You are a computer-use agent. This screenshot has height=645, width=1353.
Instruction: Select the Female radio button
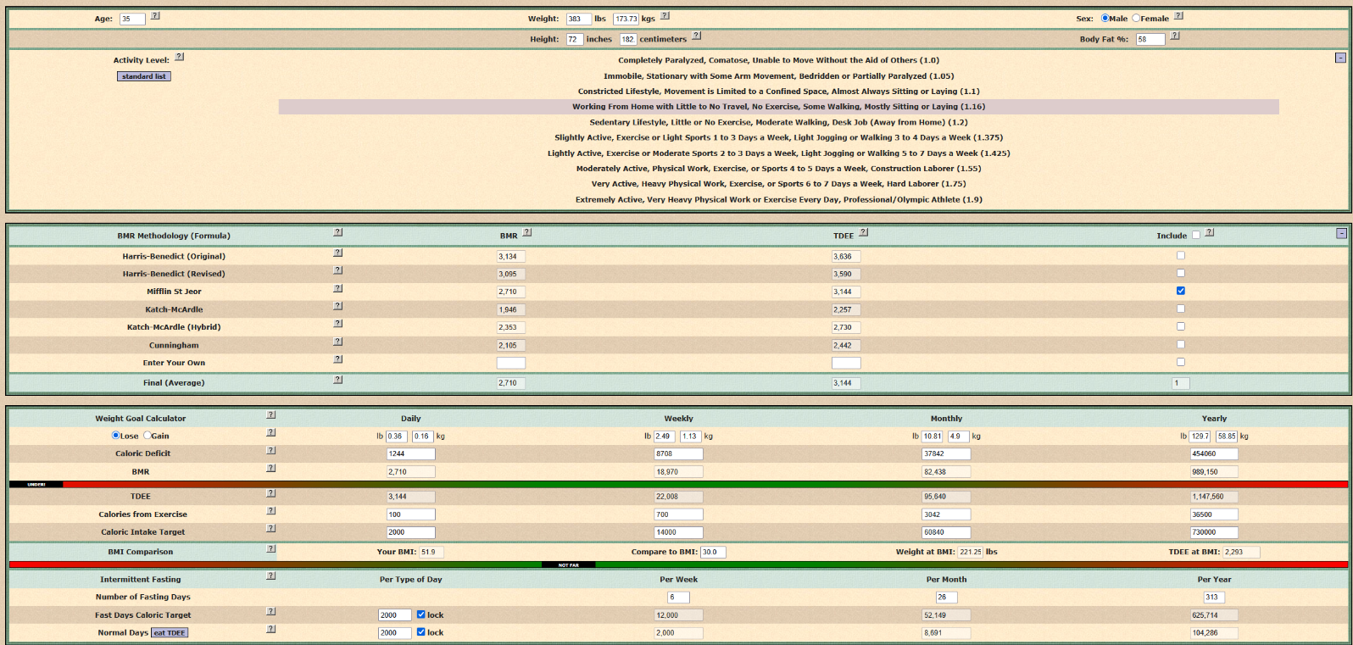1136,18
